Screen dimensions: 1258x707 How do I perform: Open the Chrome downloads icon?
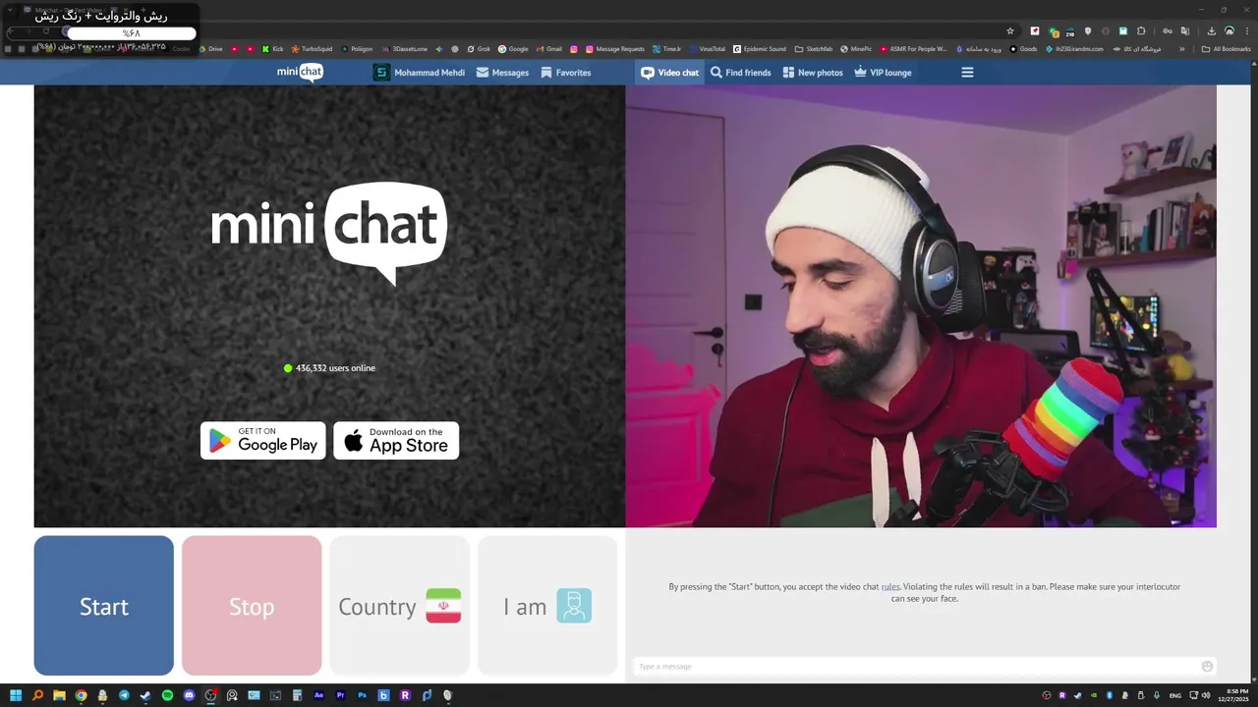pyautogui.click(x=1211, y=31)
